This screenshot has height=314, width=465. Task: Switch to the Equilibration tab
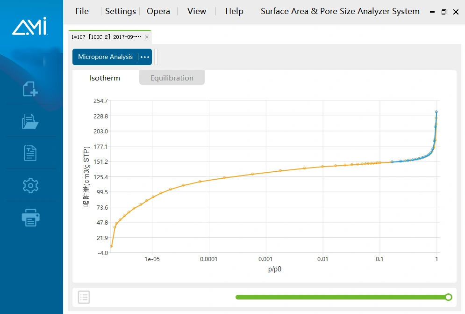coord(172,78)
